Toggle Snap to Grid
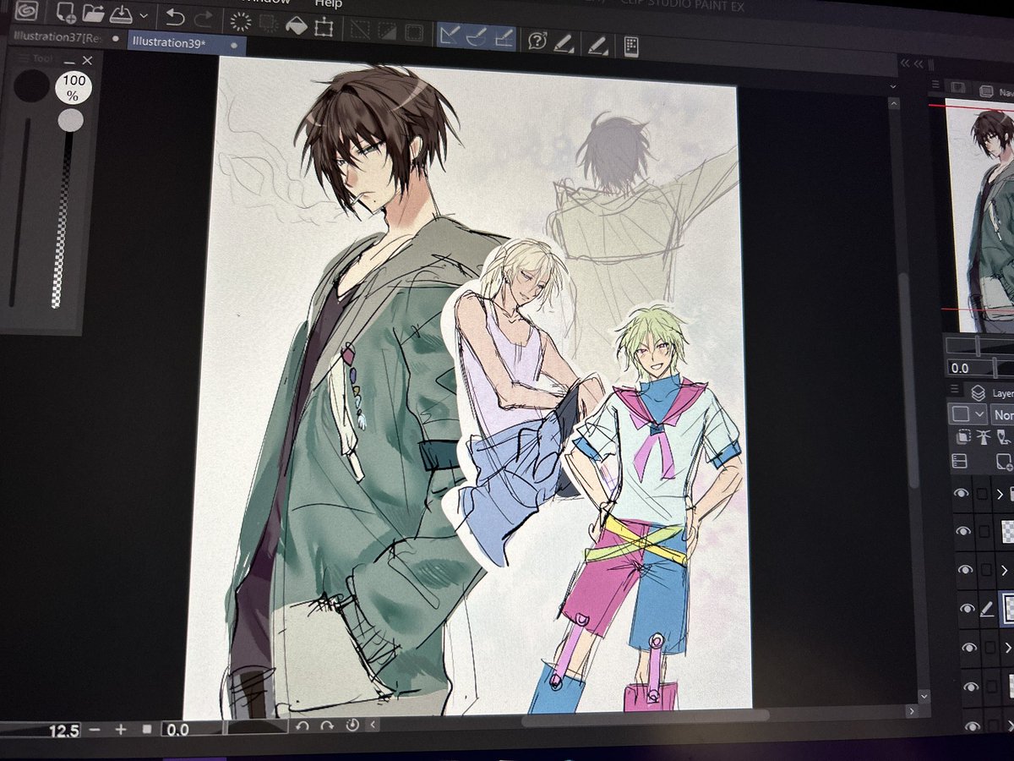 [504, 37]
